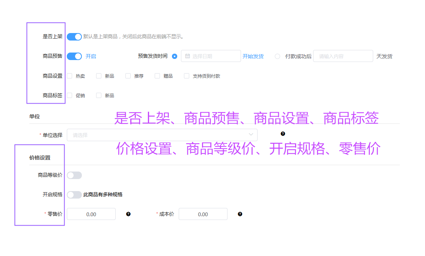Screen dimensions: 425x256
Task: Turn on the 开启规格 switch
Action: pos(74,195)
